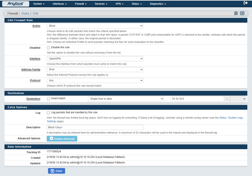
Task: Expand the Protocol dropdown set to Any
Action: (95, 80)
